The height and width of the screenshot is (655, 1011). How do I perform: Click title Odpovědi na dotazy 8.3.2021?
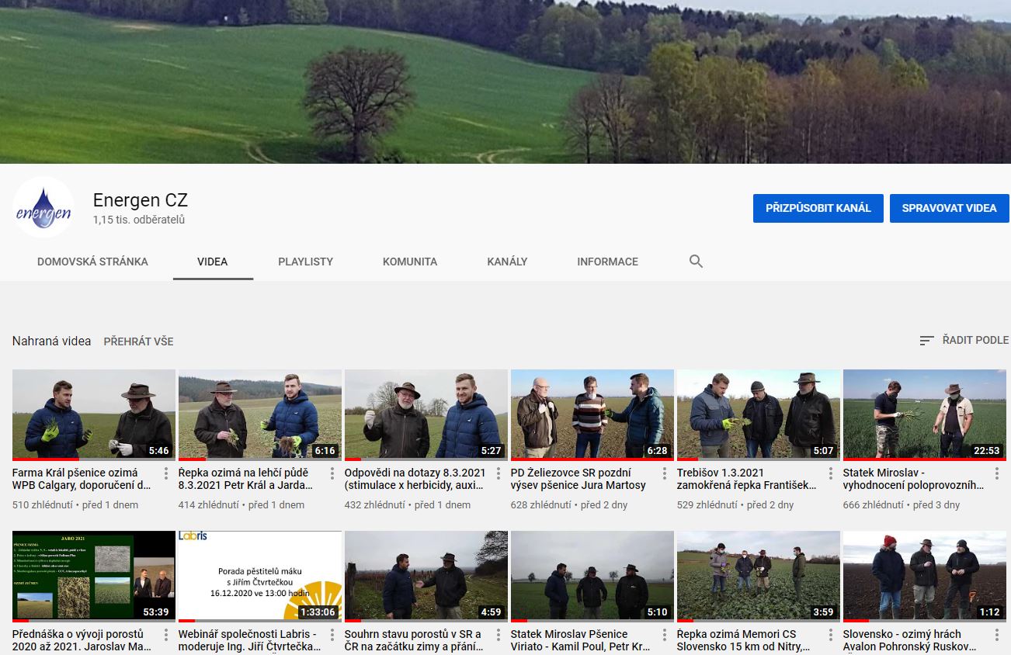point(415,479)
